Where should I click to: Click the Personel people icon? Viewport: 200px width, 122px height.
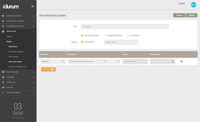click(3, 77)
